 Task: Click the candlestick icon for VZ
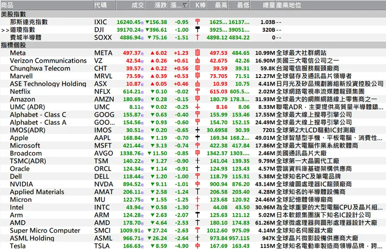pos(197,61)
